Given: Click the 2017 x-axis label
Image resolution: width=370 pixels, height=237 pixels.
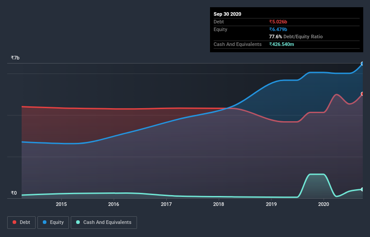Looking at the screenshot, I should 166,204.
